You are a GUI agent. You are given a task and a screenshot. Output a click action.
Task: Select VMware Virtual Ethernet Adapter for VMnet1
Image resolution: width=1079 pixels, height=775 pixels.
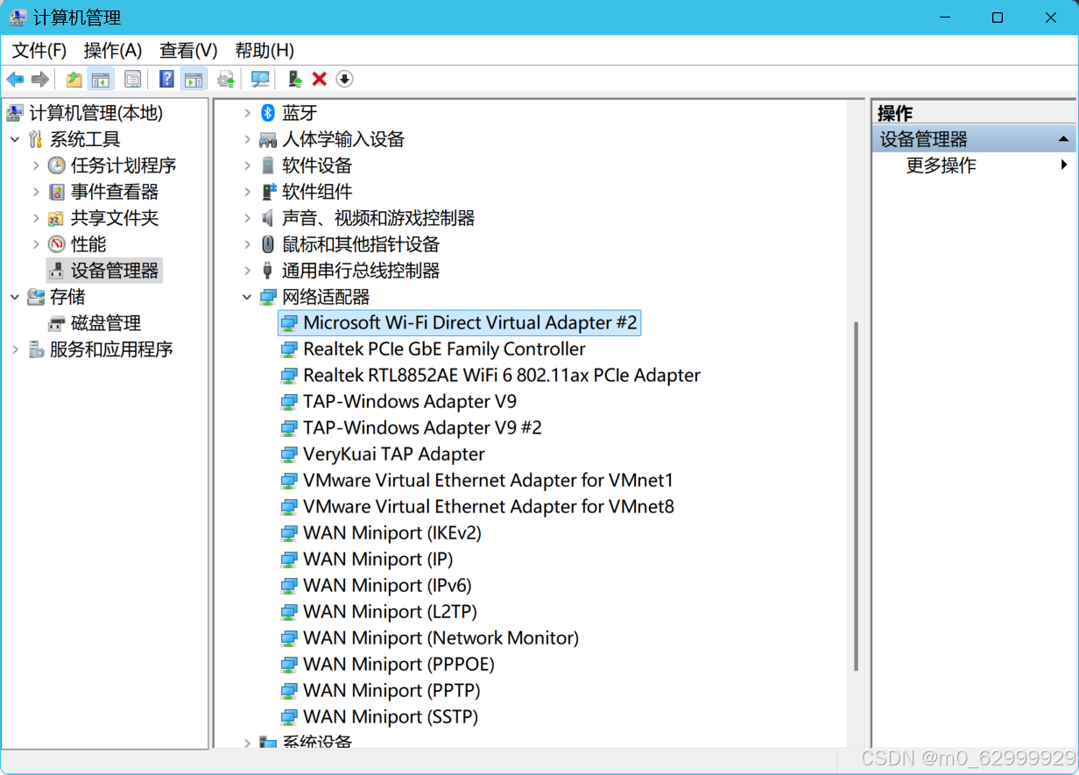(489, 481)
